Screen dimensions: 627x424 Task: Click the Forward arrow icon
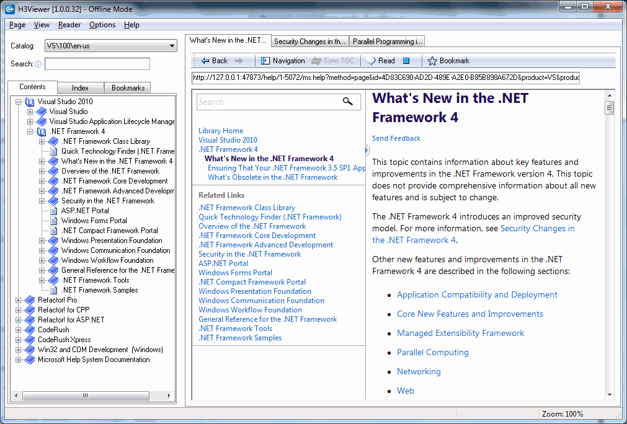pyautogui.click(x=239, y=61)
